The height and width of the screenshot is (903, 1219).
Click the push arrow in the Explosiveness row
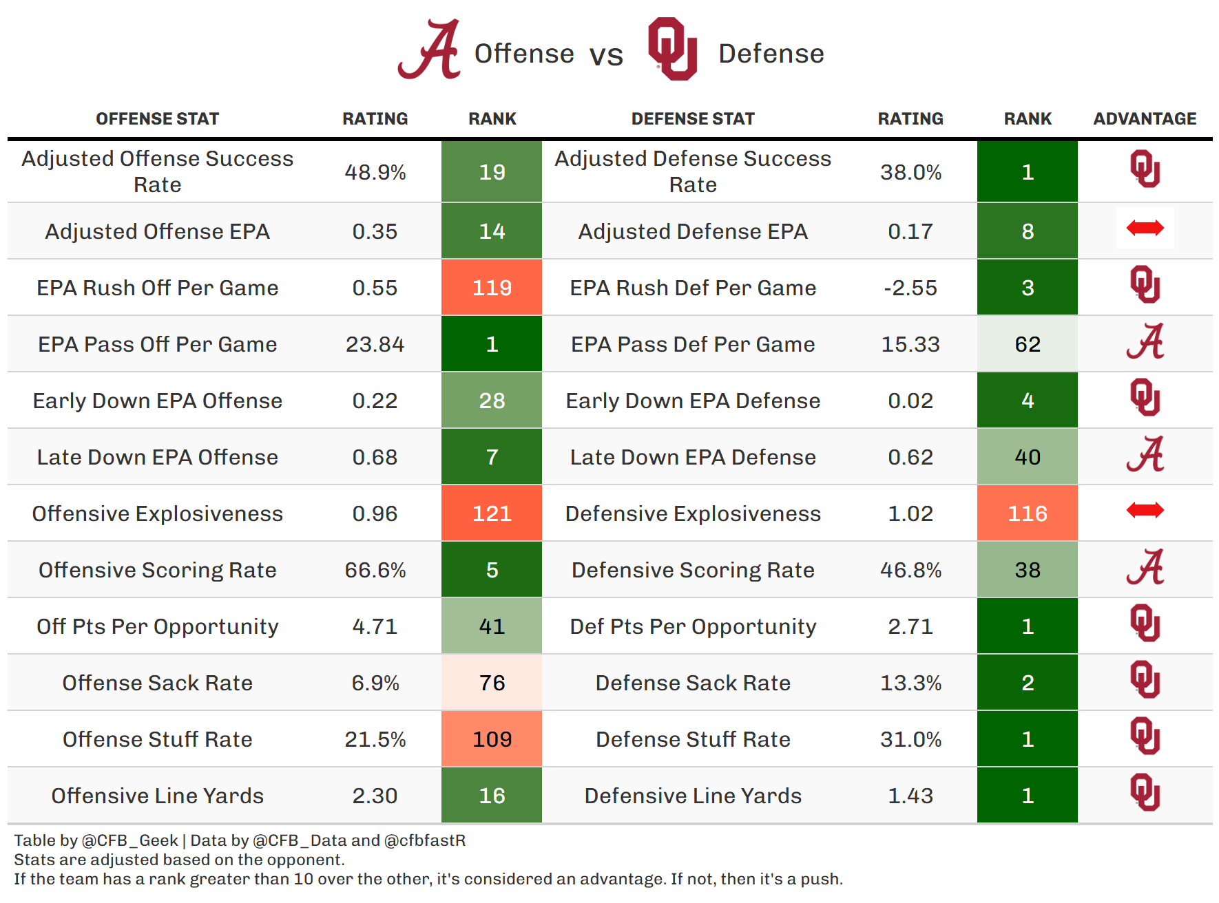(1145, 511)
